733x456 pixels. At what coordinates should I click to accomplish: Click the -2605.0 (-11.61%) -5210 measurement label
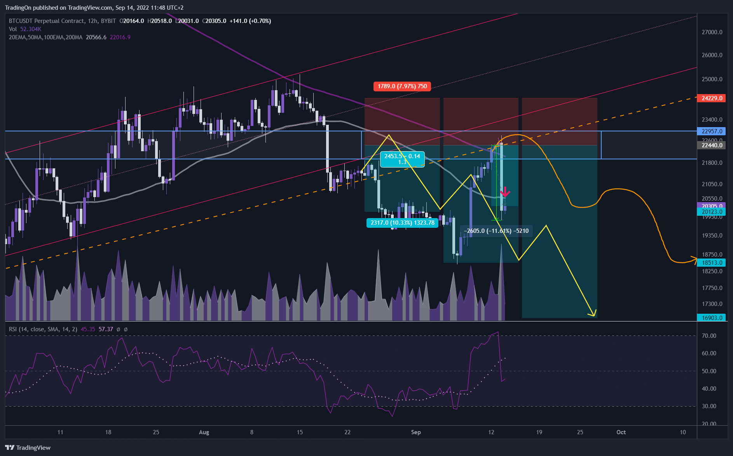coord(496,231)
